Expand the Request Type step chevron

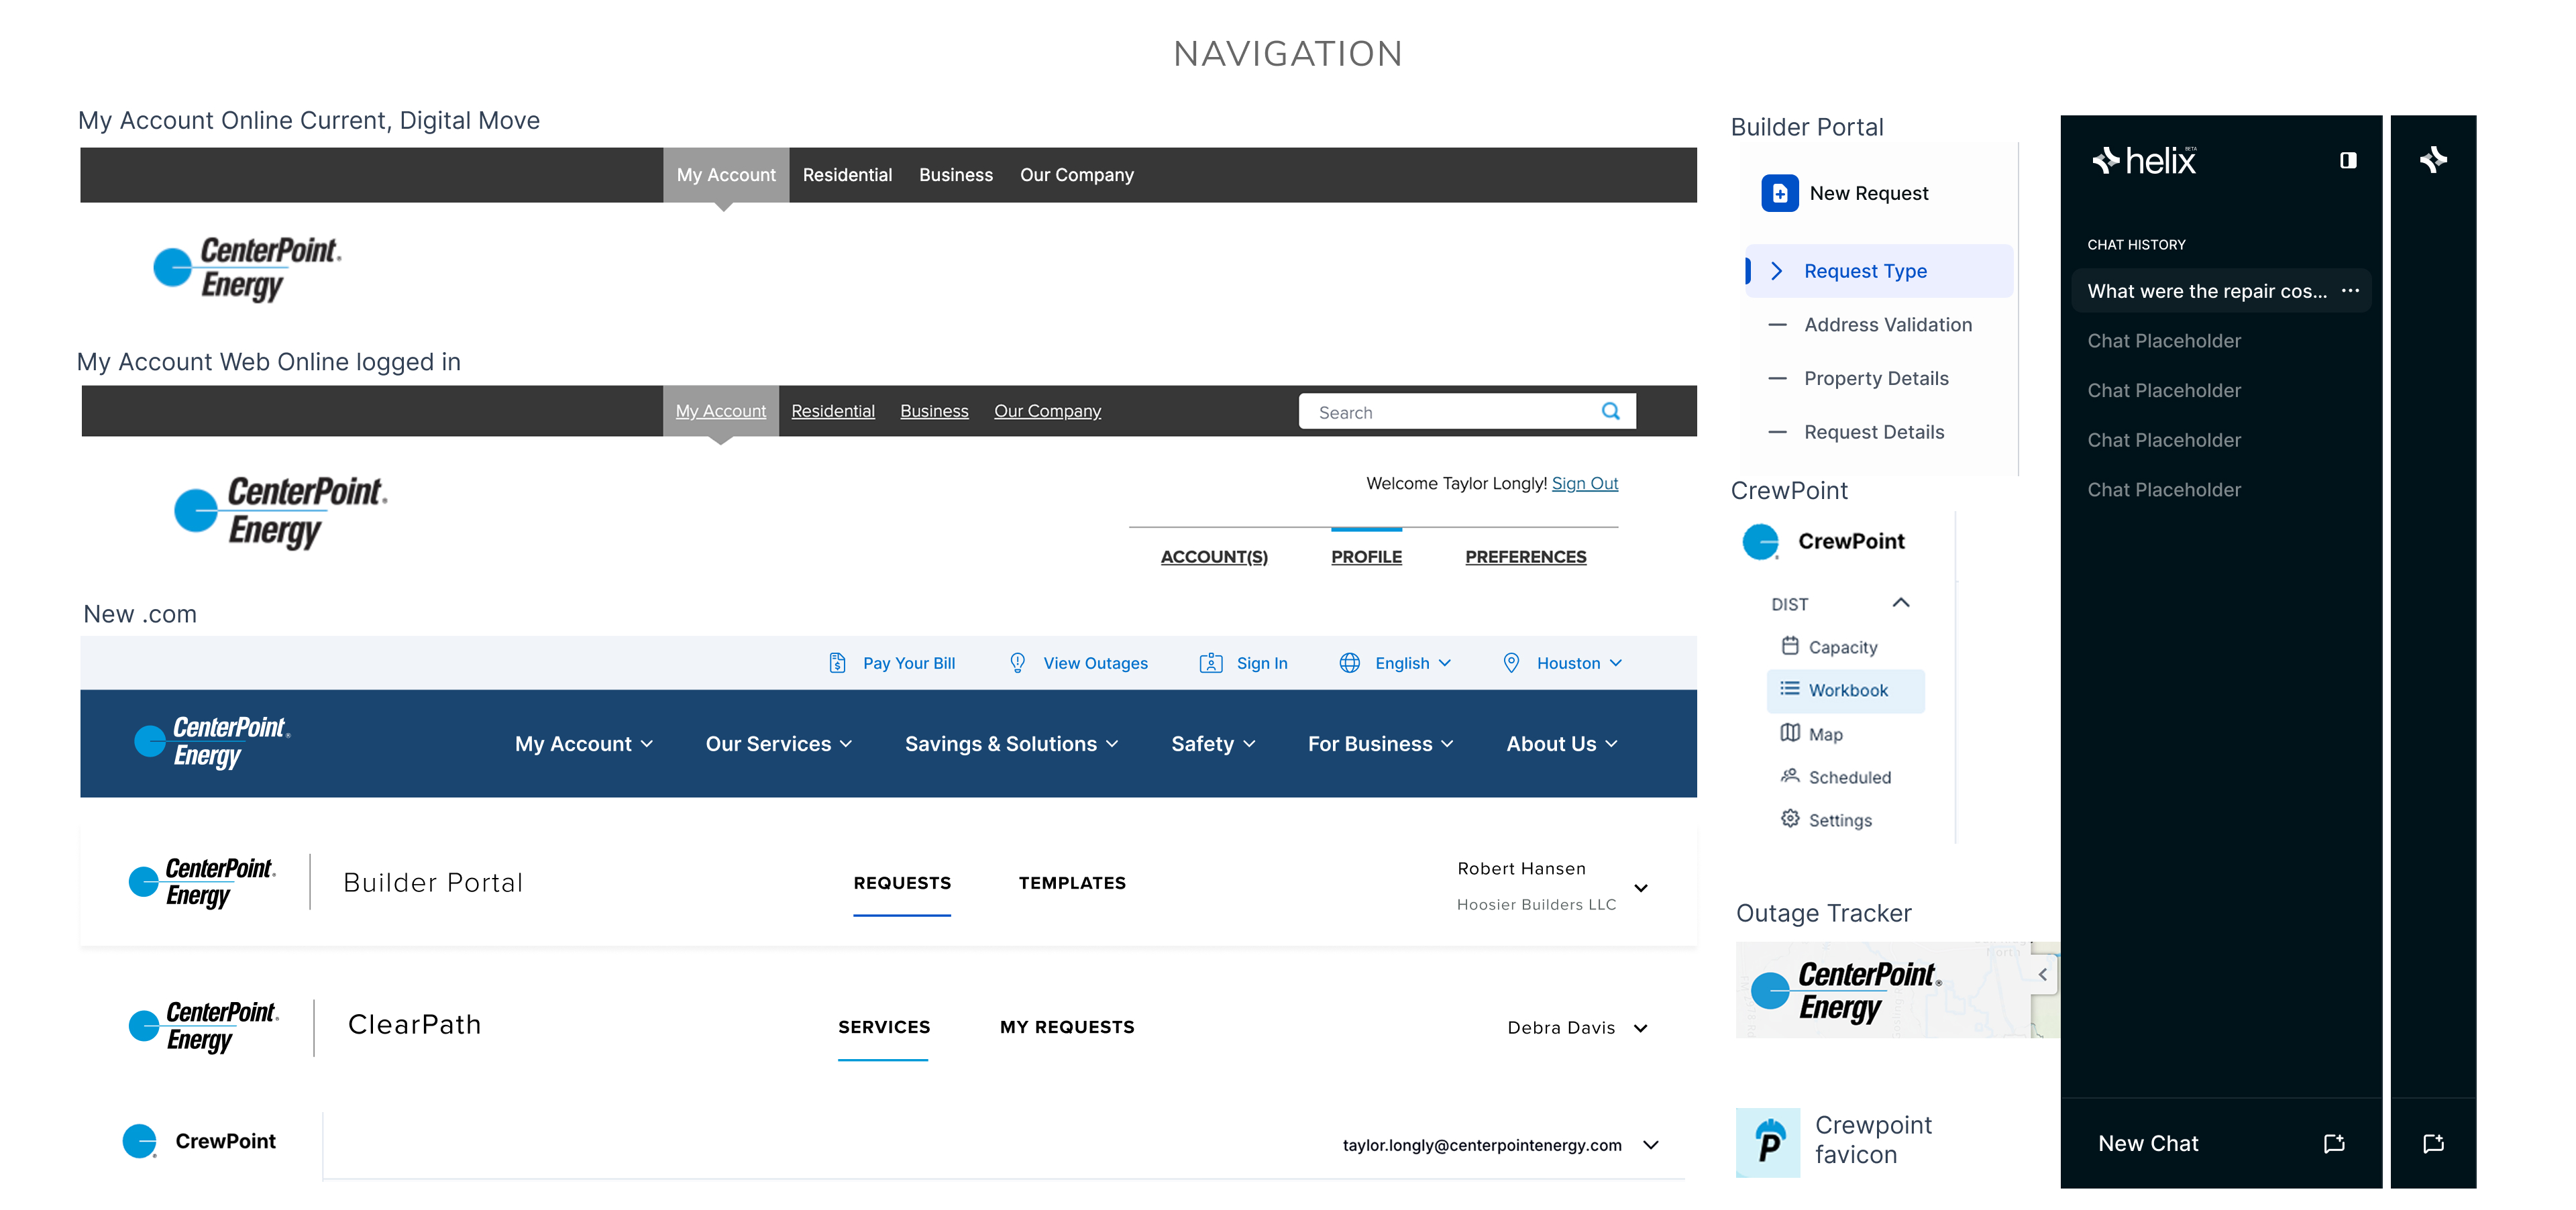click(x=1776, y=271)
